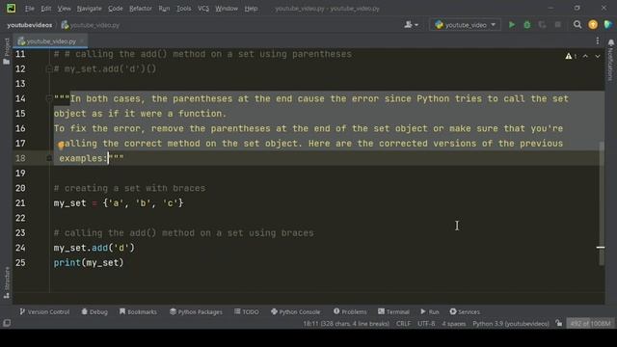Open editor tab options three-dot menu
Viewport: 617px width, 347px height.
[598, 40]
